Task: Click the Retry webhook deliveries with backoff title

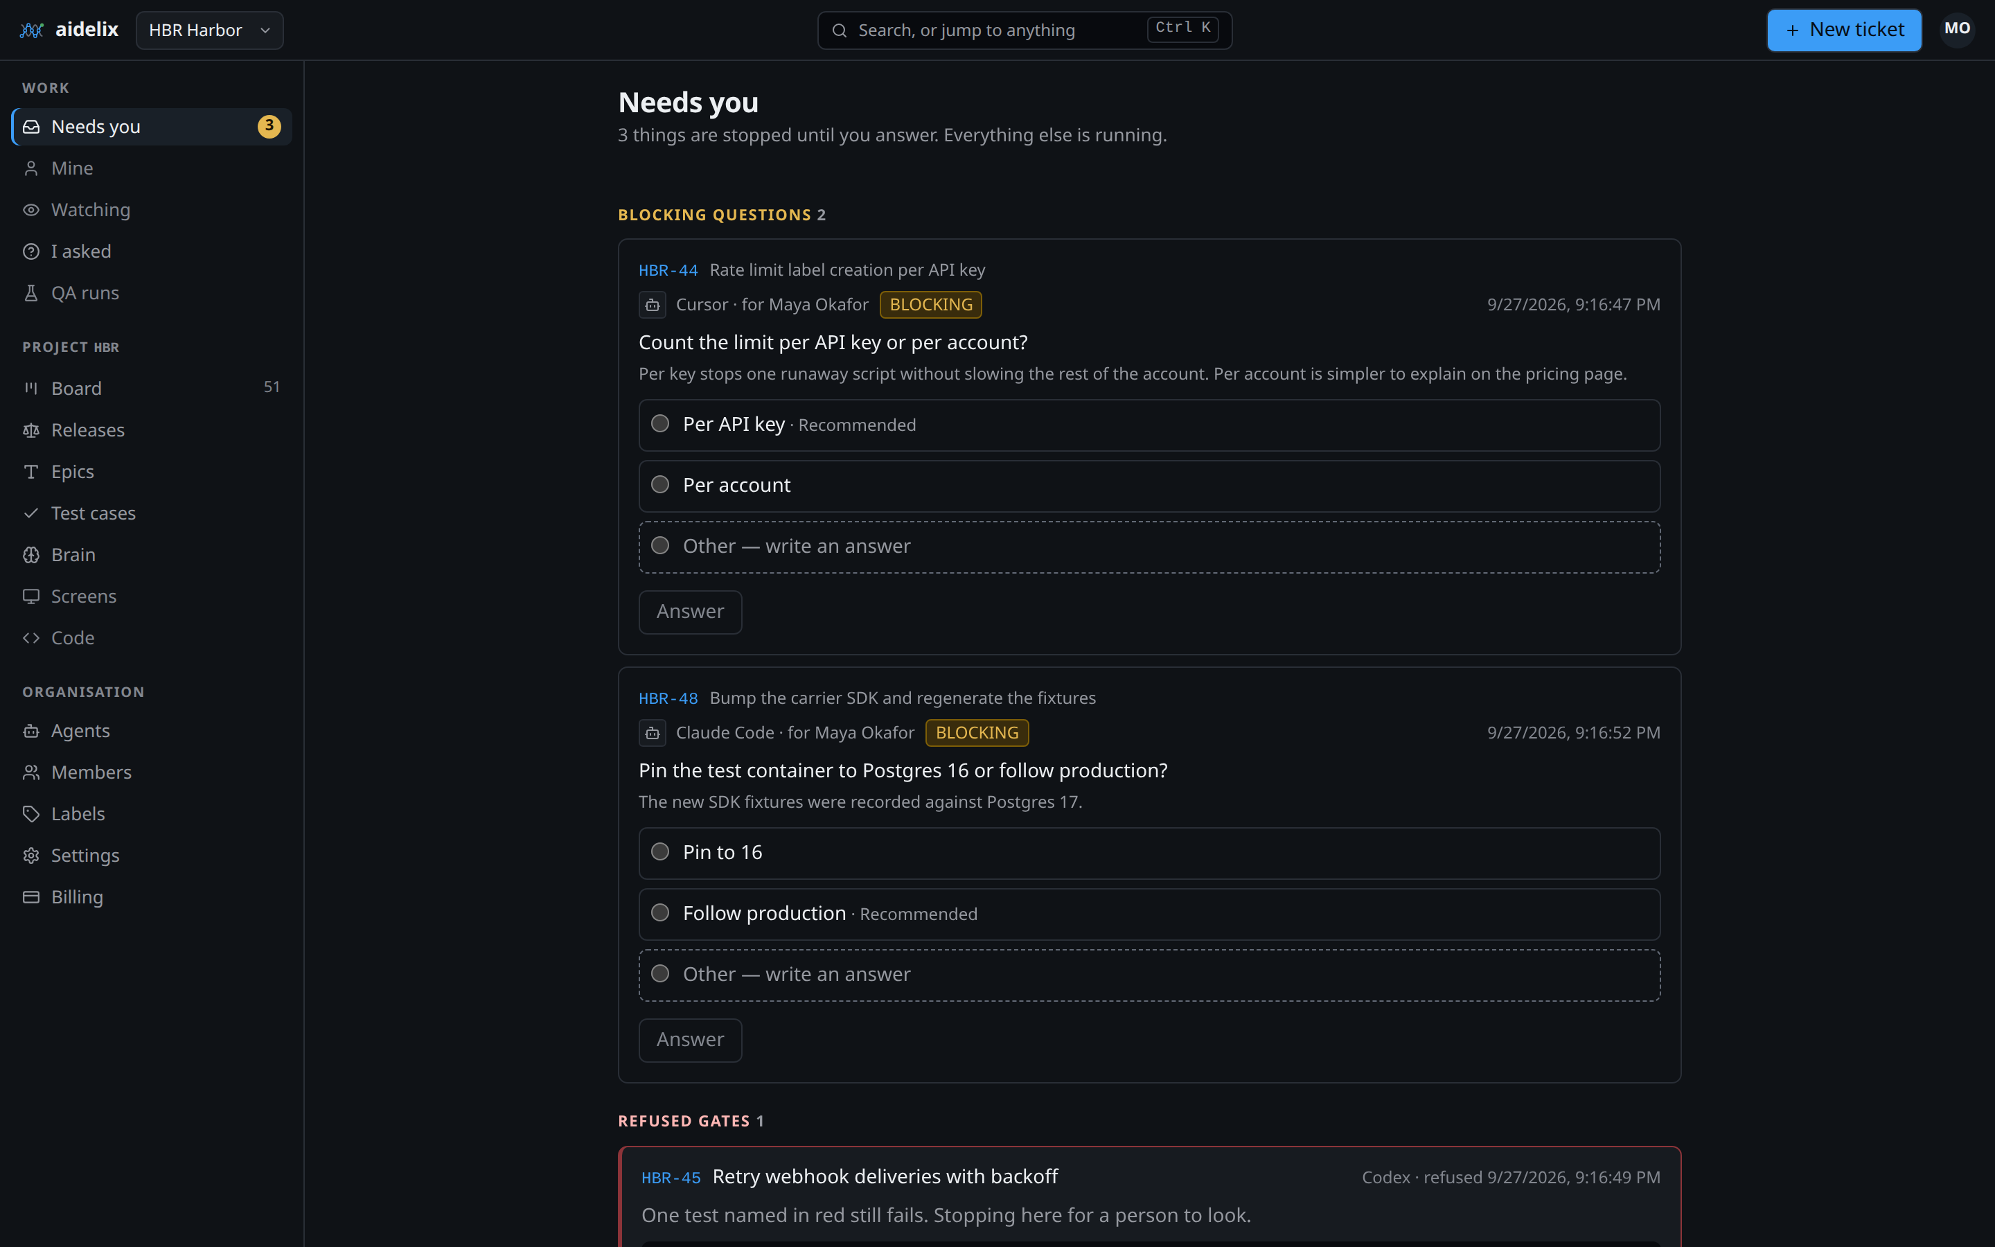Action: pos(885,1177)
